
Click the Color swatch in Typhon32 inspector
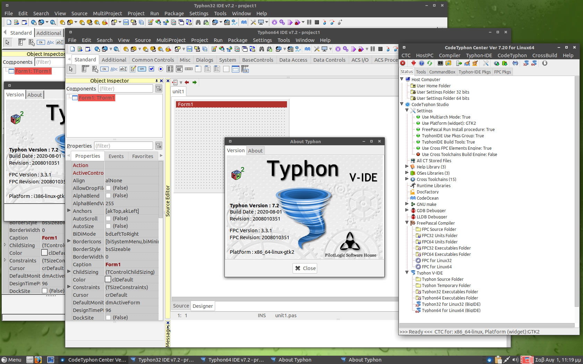pyautogui.click(x=44, y=253)
